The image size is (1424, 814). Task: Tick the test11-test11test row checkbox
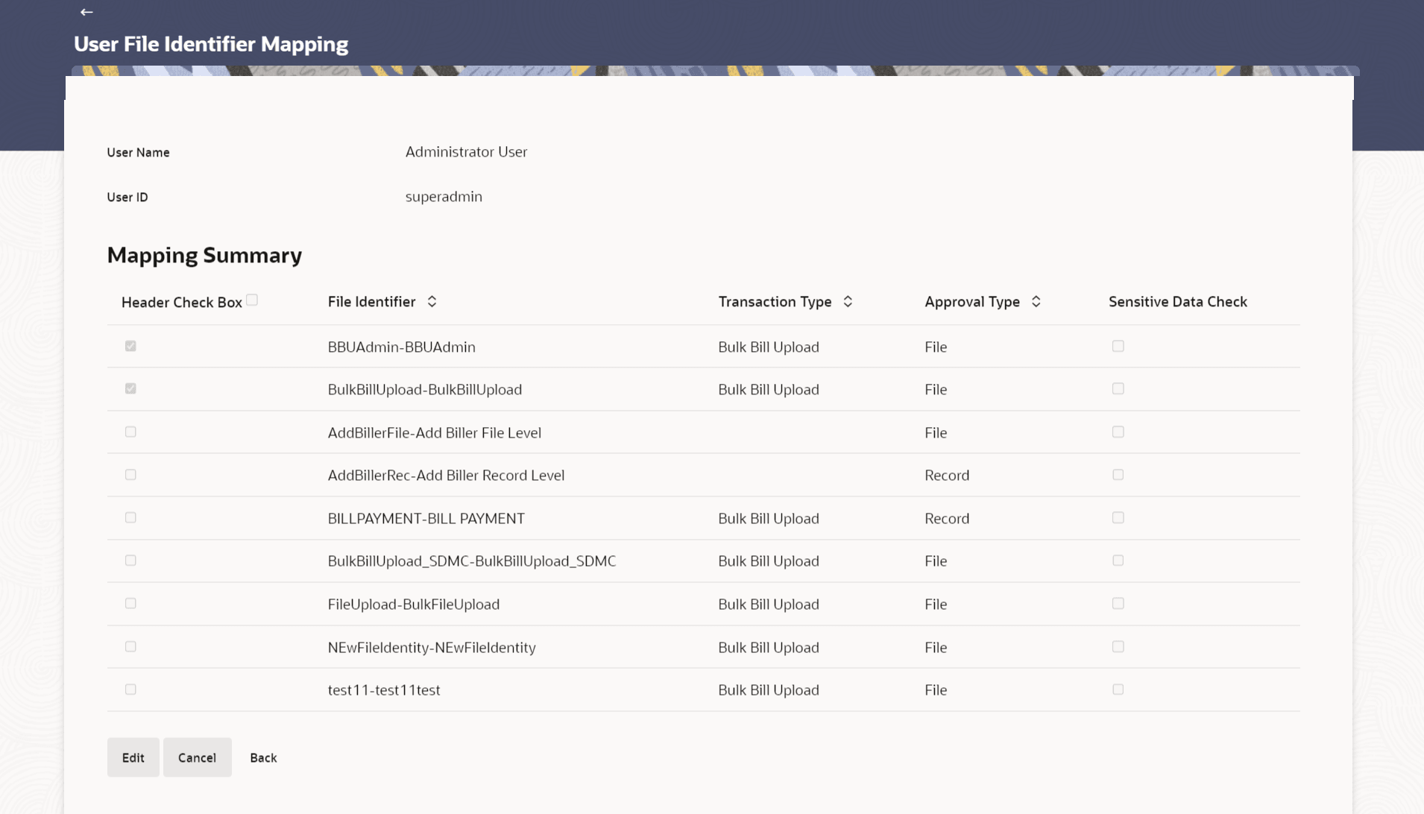(130, 690)
